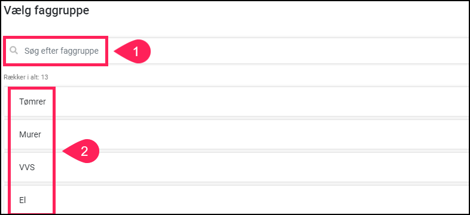
Task: Open the VVS list item
Action: [x=27, y=167]
